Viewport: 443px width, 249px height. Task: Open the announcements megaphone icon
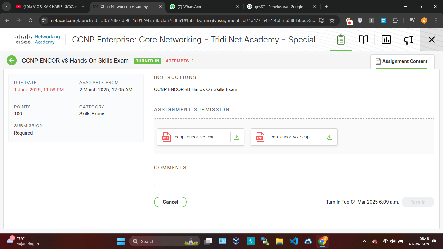(409, 40)
